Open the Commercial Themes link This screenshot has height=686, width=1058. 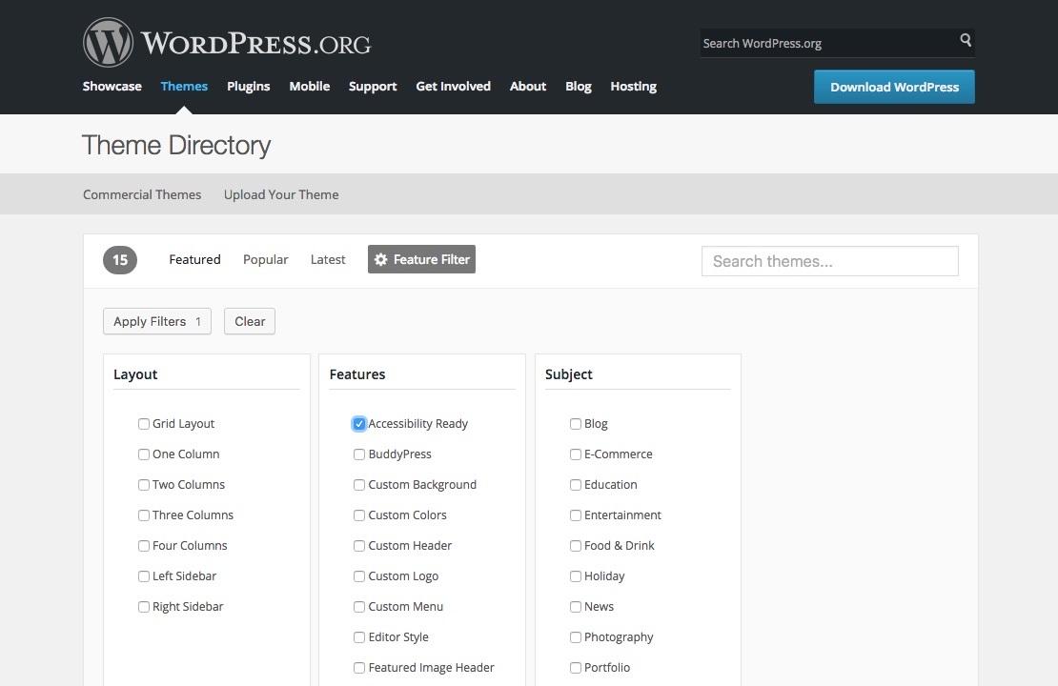tap(142, 194)
